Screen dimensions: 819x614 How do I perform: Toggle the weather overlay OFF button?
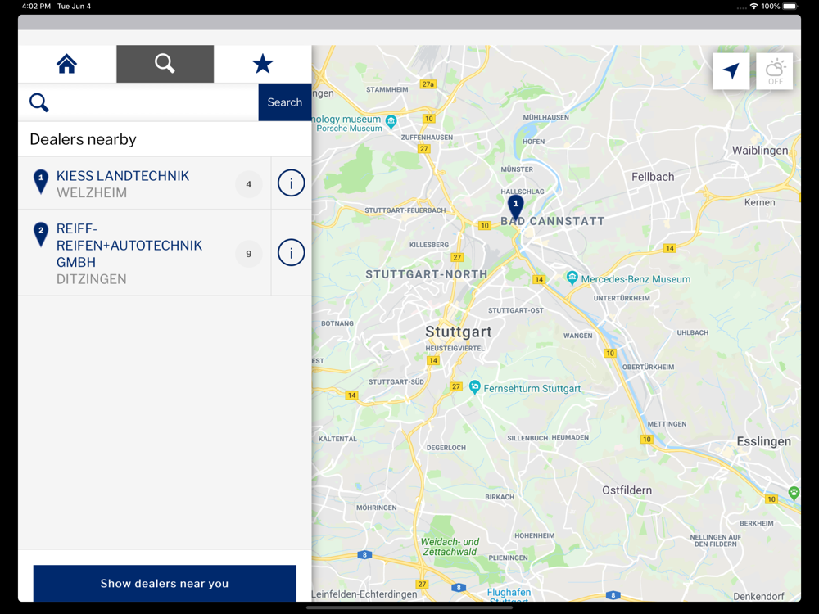[775, 71]
